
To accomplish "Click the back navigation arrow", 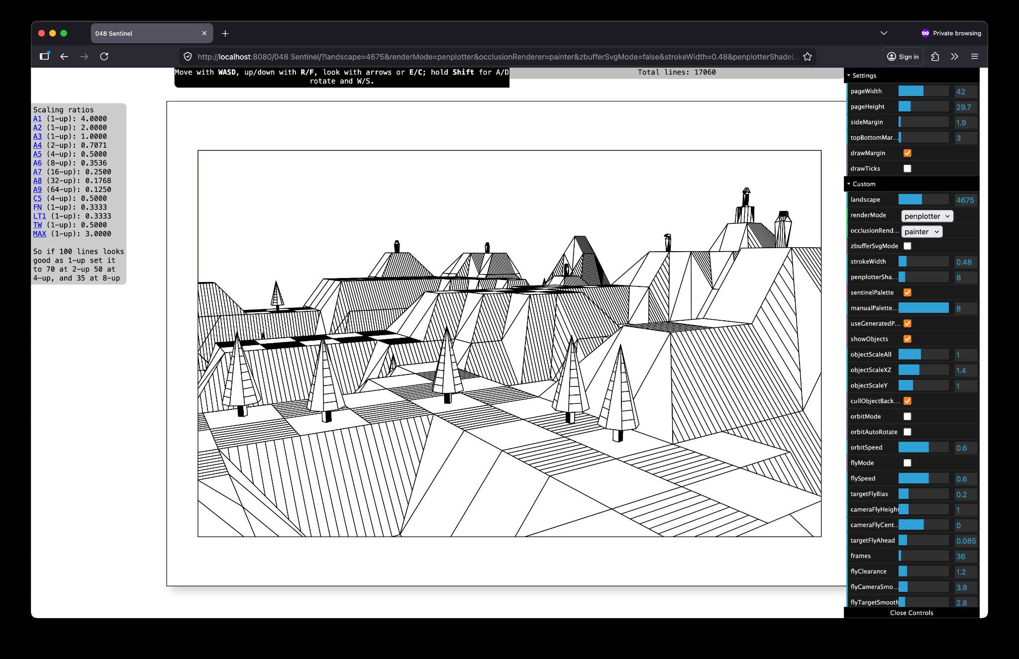I will [64, 57].
